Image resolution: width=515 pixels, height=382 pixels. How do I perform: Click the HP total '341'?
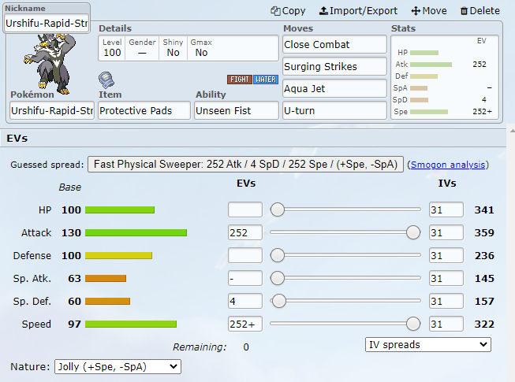(x=484, y=210)
